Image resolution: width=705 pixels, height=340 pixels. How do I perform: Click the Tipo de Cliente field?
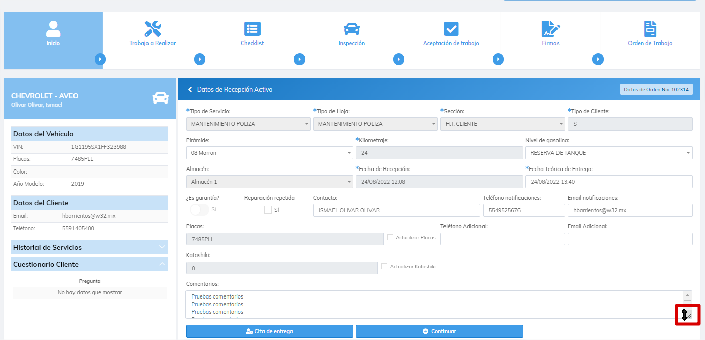coord(630,124)
